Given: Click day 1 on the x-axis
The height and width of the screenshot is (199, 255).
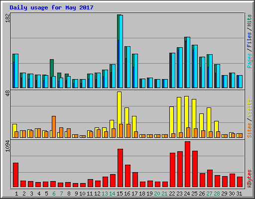Looking at the screenshot, I should click(16, 194).
